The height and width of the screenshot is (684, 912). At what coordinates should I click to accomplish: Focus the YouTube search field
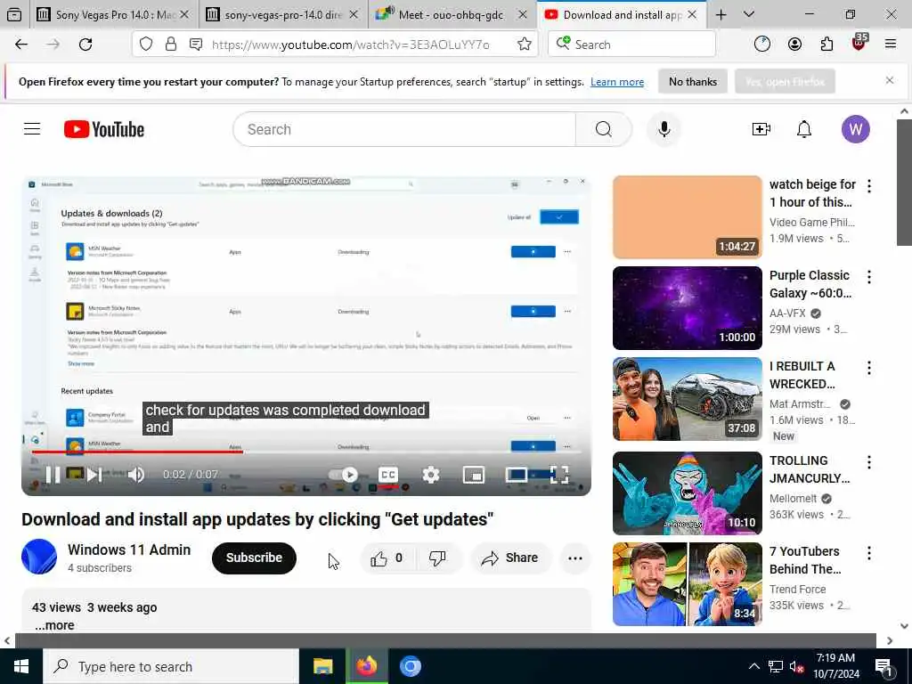tap(404, 129)
